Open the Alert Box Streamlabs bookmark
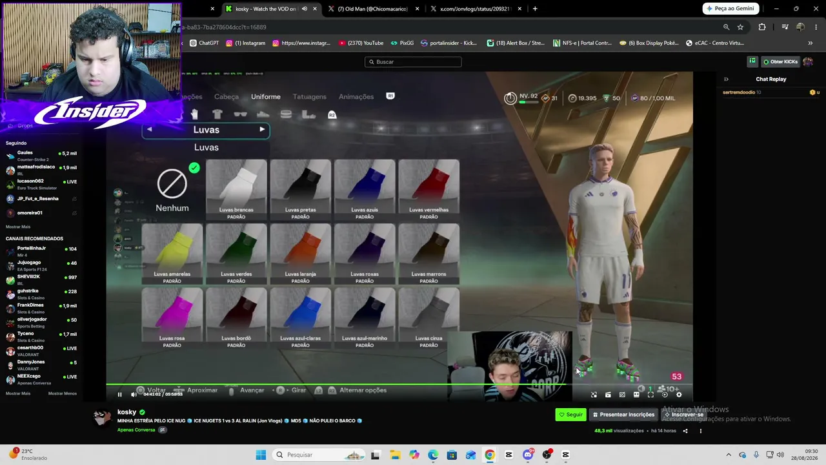 coord(516,43)
